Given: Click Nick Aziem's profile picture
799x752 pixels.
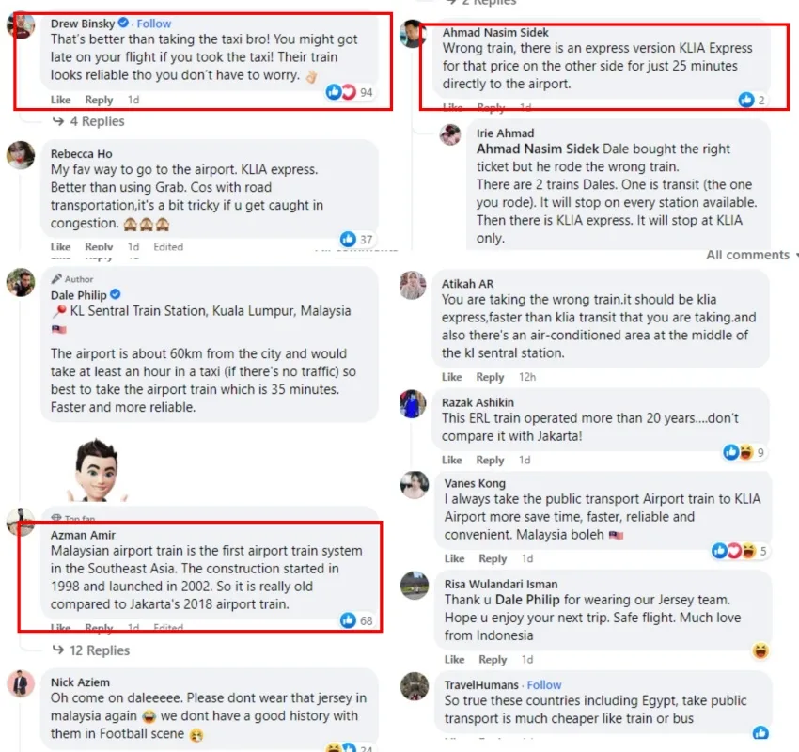Looking at the screenshot, I should coord(21,683).
